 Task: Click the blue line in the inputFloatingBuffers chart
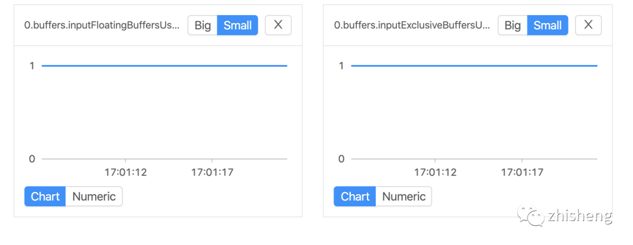(x=164, y=65)
